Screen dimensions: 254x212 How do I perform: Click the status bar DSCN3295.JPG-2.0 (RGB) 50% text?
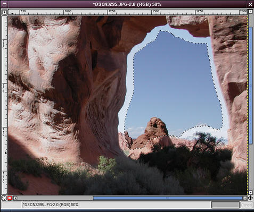click(x=51, y=205)
